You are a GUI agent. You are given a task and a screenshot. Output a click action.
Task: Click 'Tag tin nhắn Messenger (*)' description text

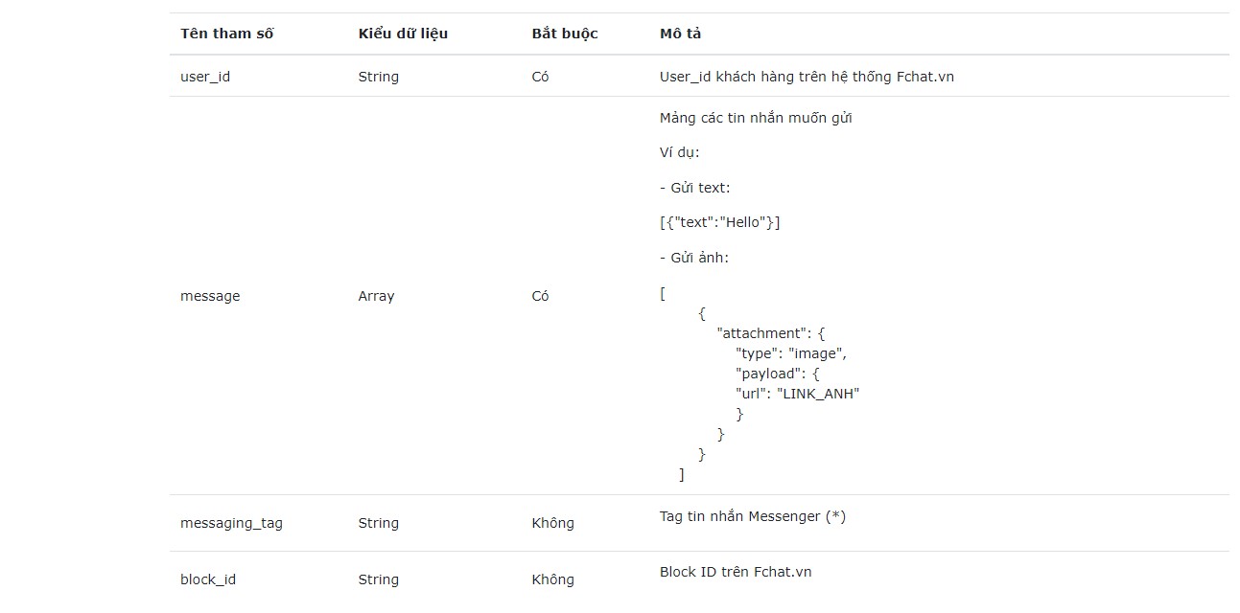click(x=752, y=516)
